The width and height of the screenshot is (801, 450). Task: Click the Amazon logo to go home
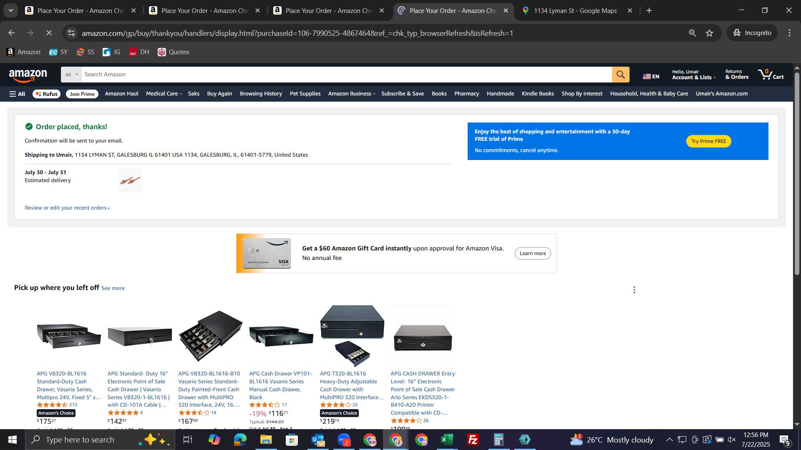point(28,75)
